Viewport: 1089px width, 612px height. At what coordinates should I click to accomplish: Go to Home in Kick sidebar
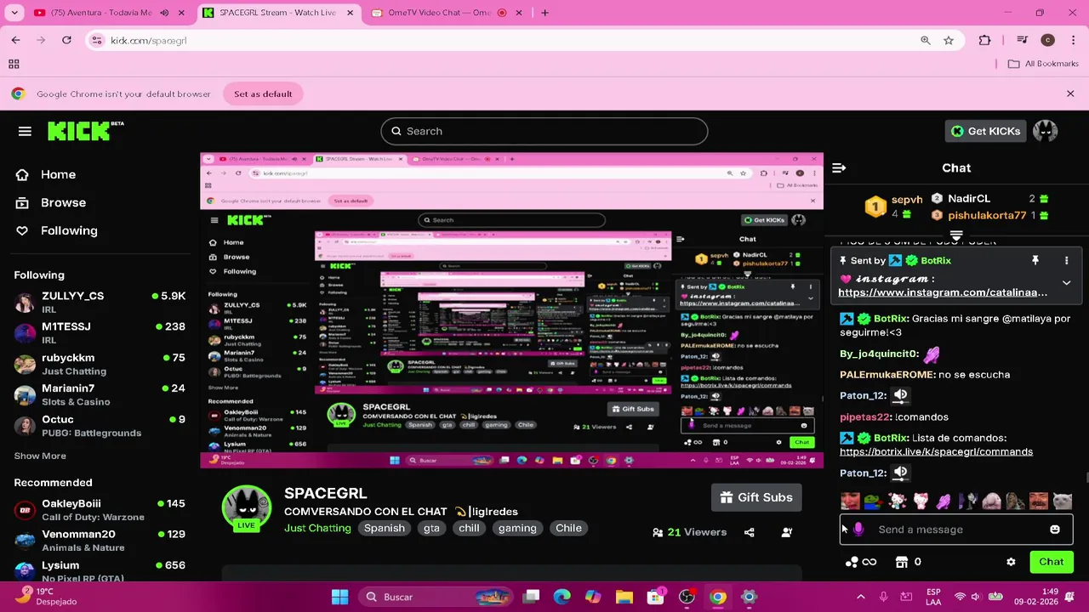click(x=58, y=174)
